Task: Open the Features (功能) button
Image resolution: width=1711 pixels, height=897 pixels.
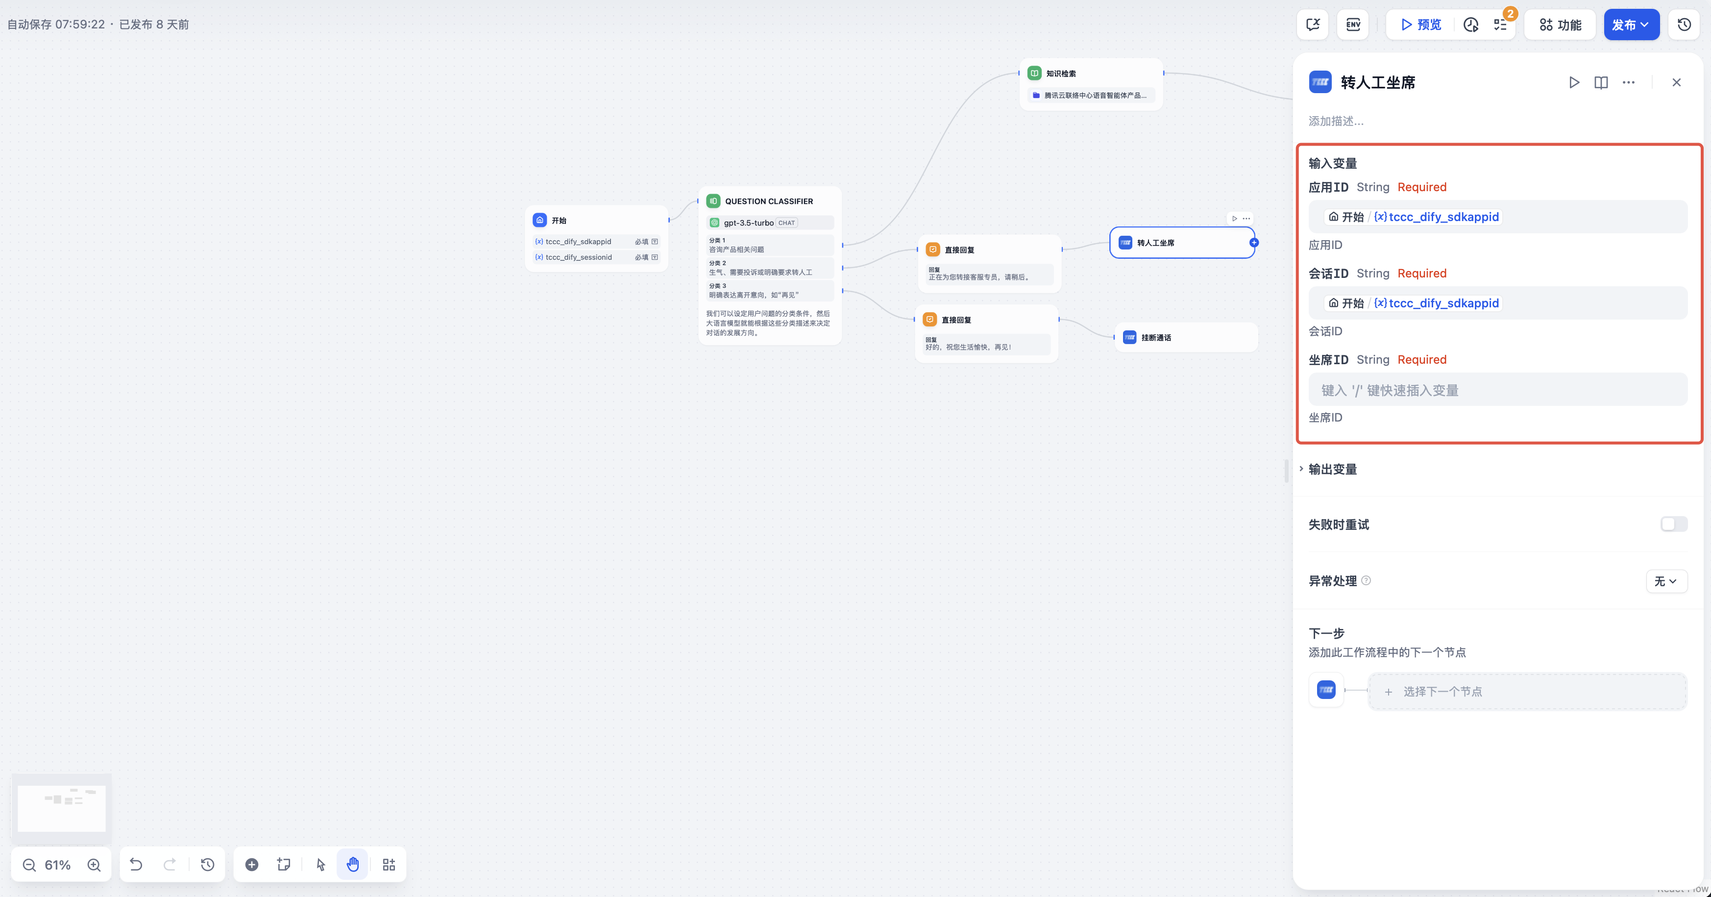Action: tap(1560, 25)
